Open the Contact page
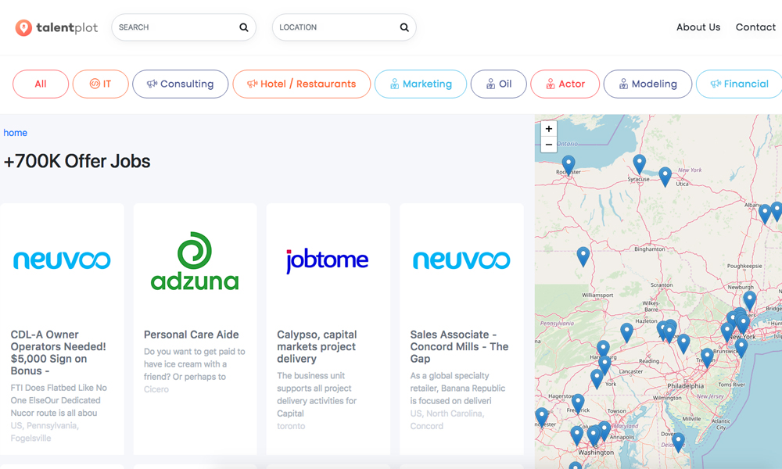The width and height of the screenshot is (782, 469). pyautogui.click(x=755, y=27)
